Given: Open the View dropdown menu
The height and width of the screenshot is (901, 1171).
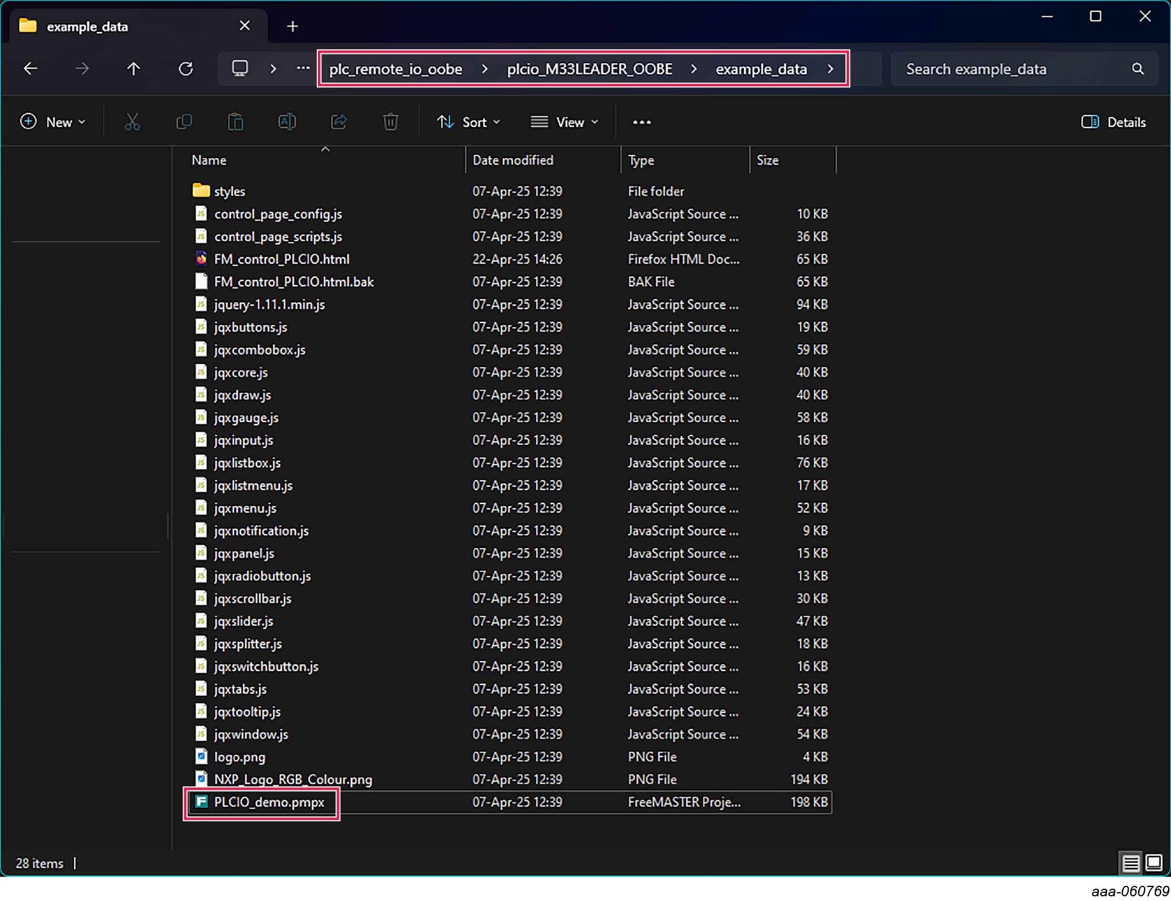Looking at the screenshot, I should (x=564, y=122).
